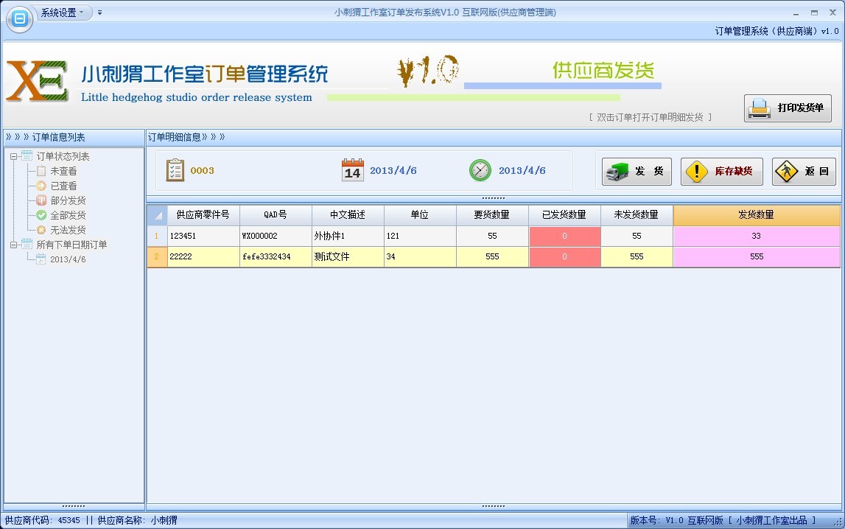This screenshot has height=529, width=845.
Task: Click the 库存缺货 out-of-stock button
Action: point(721,172)
